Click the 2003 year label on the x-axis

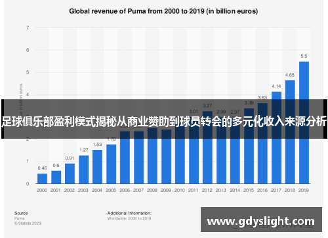pyautogui.click(x=83, y=190)
